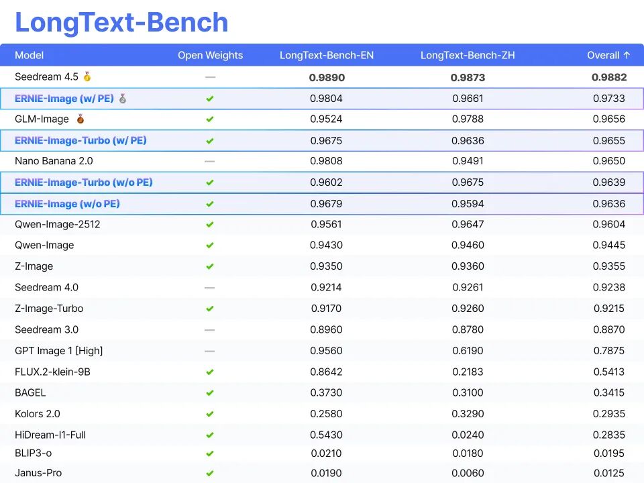Click the green checkmark in the Janus-Pro row
Viewport: 644px width, 483px height.
coord(210,474)
